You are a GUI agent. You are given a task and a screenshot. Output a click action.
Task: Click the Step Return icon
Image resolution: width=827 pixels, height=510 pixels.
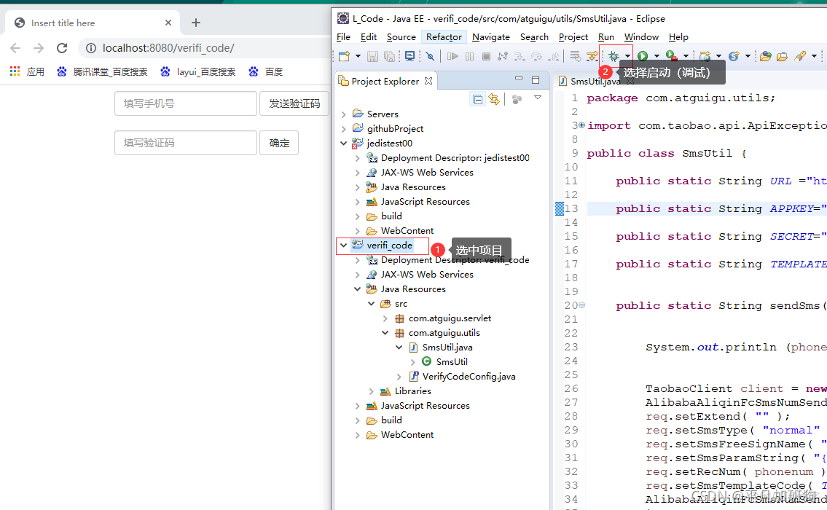click(x=554, y=56)
